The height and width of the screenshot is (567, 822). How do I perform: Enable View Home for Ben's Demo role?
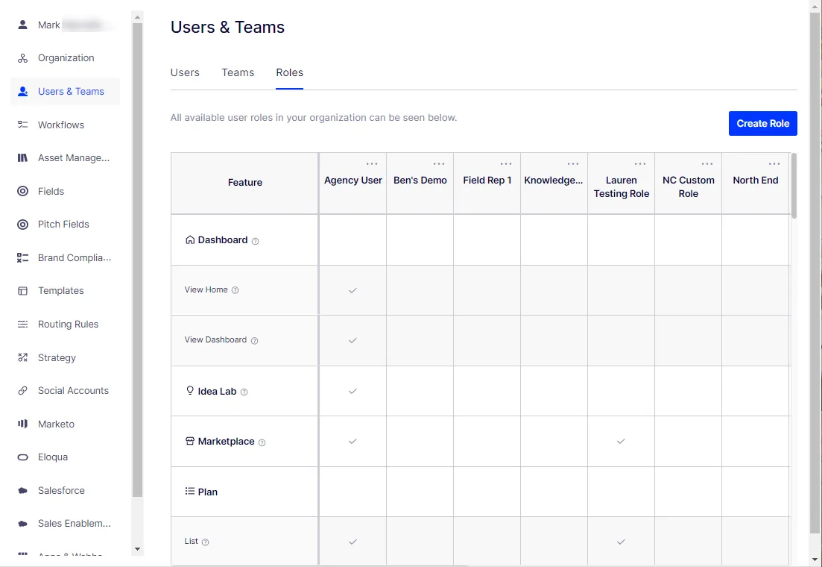pos(420,290)
